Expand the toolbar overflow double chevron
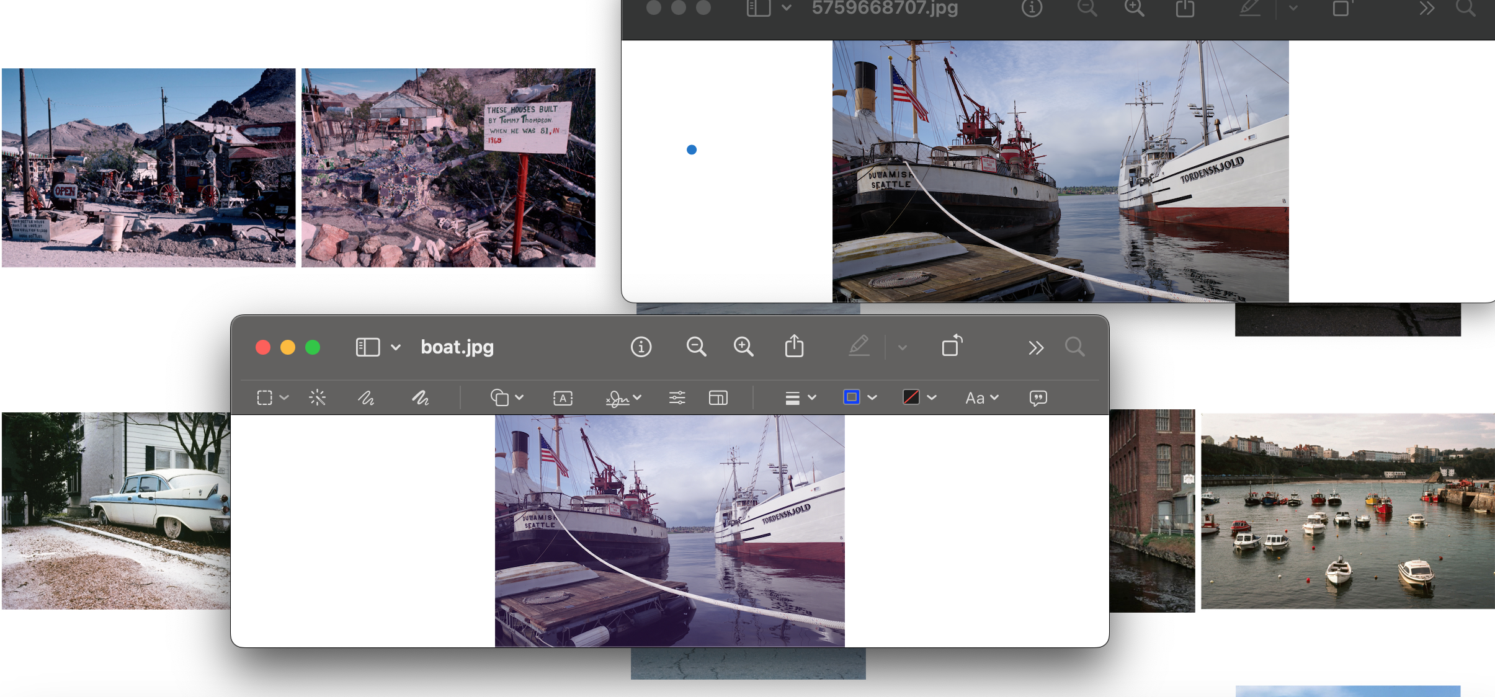The height and width of the screenshot is (697, 1495). pos(1035,347)
